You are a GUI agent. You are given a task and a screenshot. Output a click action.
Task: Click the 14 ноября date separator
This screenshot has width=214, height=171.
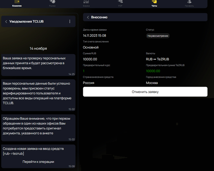pos(38,49)
